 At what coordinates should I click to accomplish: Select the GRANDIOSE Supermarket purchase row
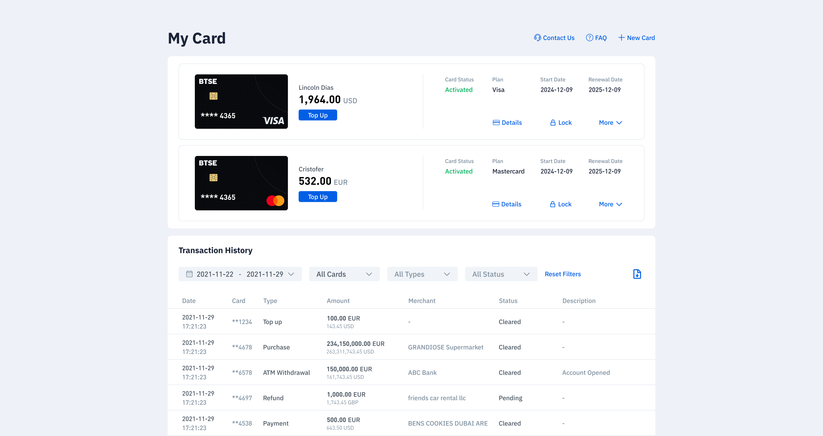(x=411, y=347)
